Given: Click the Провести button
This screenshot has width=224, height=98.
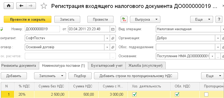Looking at the screenshot, I should coord(100,19).
